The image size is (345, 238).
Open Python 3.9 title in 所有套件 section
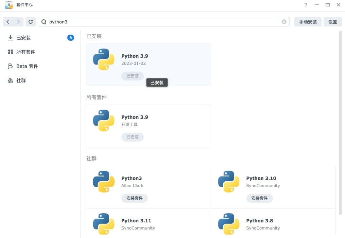coord(135,117)
